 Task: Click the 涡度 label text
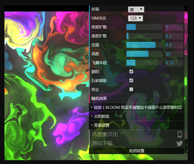(95, 54)
